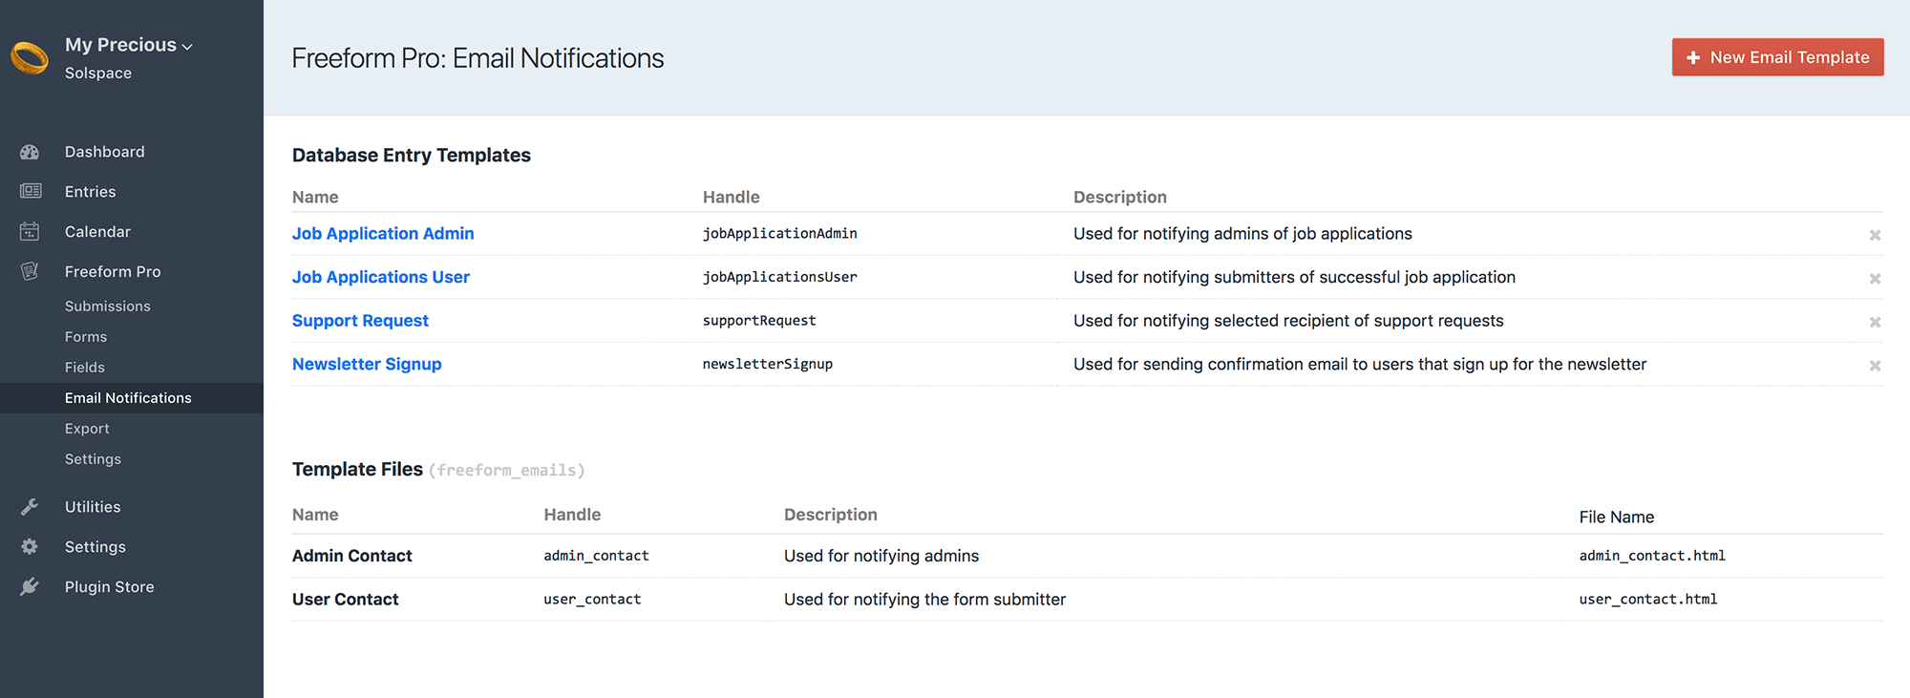Click the Utilities wrench icon
1910x698 pixels.
pos(30,506)
